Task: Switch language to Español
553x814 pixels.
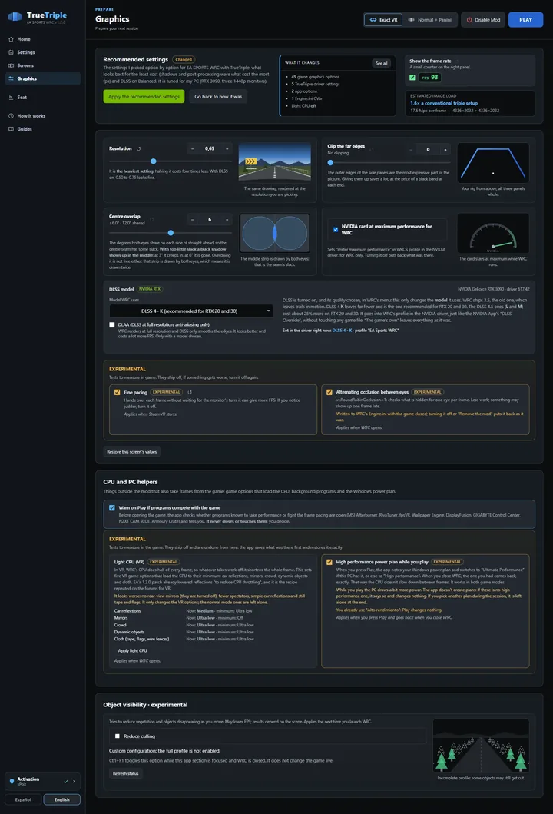Action: (x=23, y=799)
